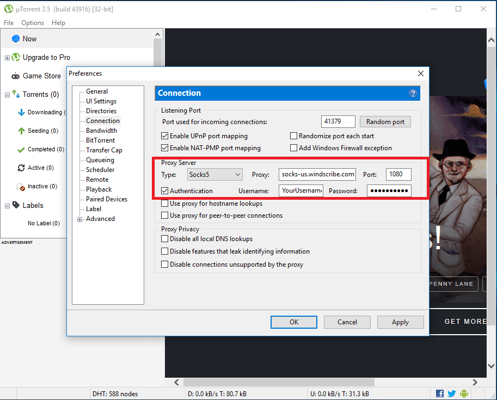This screenshot has height=400, width=497.
Task: Confirm preferences with OK button
Action: pyautogui.click(x=294, y=322)
